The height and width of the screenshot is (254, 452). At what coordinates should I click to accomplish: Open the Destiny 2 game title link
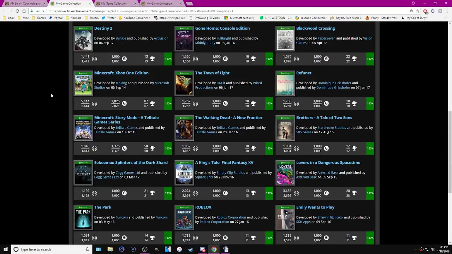(x=103, y=28)
